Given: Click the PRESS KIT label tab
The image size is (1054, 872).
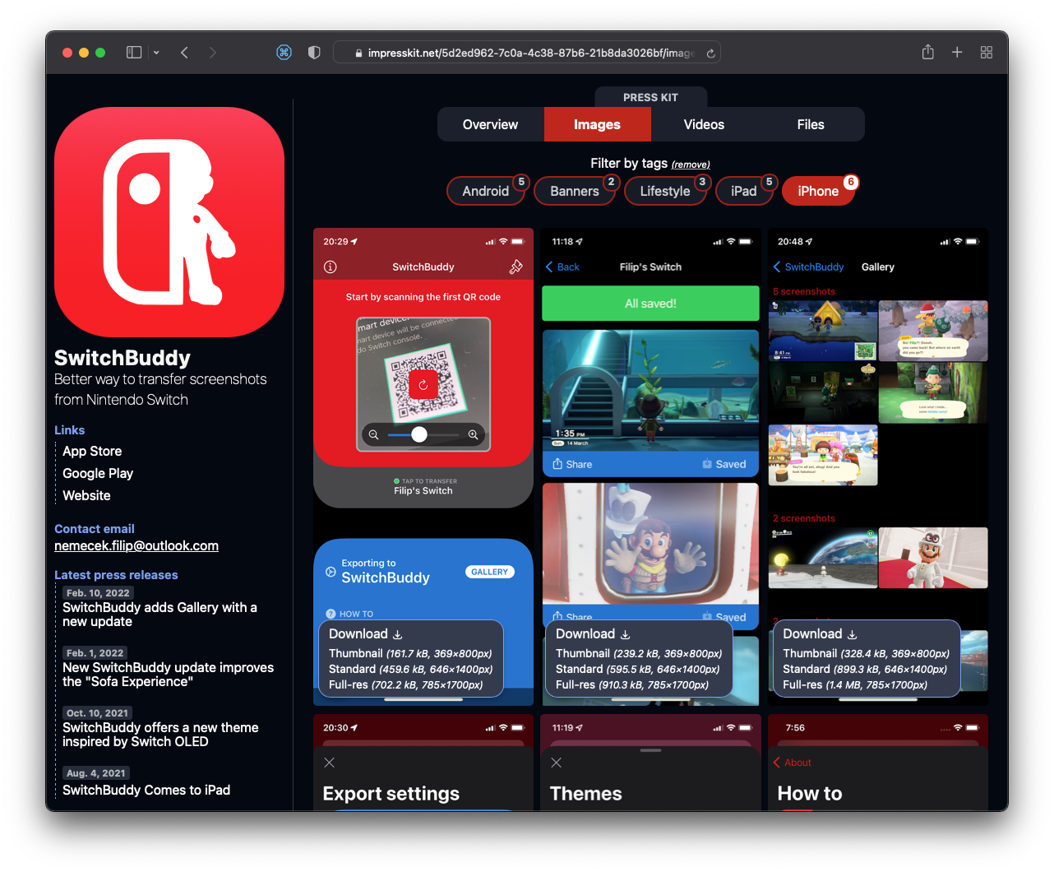Looking at the screenshot, I should tap(650, 97).
